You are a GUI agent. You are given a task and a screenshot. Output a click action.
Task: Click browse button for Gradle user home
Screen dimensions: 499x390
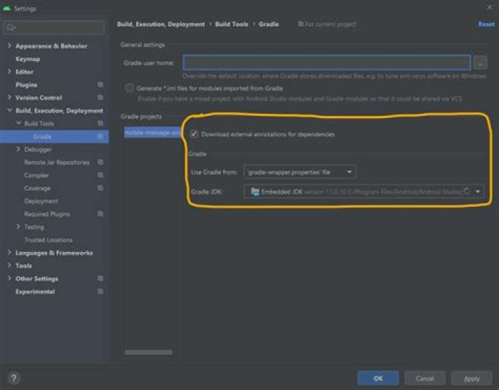pyautogui.click(x=480, y=62)
